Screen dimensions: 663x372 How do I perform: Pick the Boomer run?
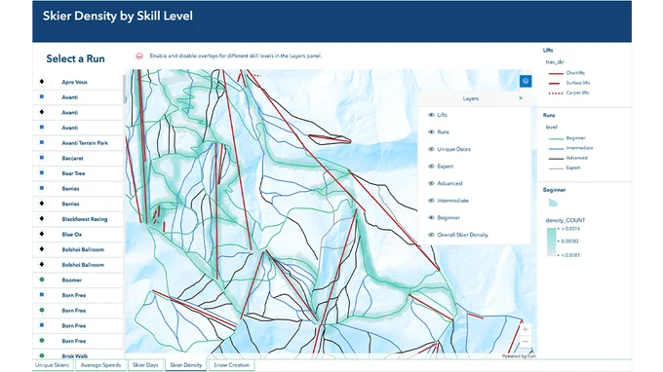click(78, 279)
